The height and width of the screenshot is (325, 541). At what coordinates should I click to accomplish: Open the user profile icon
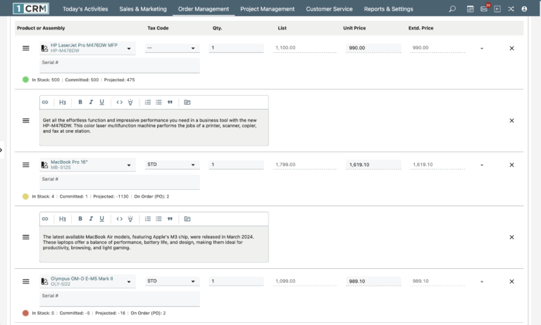pos(524,9)
